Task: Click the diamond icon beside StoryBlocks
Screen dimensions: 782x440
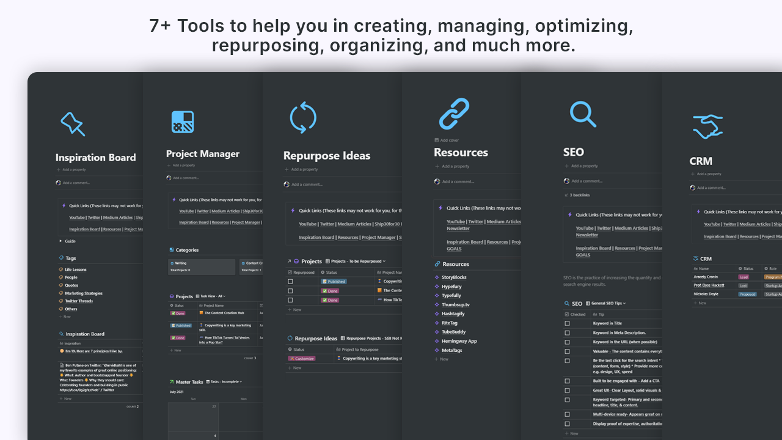Action: (437, 277)
